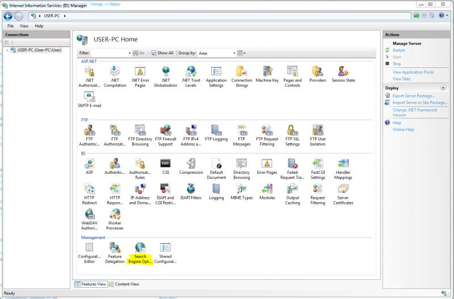Viewport: 454px width, 299px height.
Task: Open Configuration Editor feature
Action: click(x=89, y=253)
